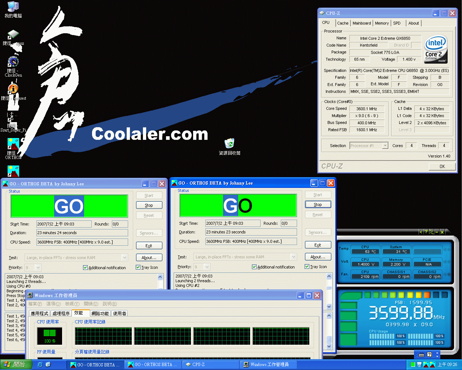This screenshot has height=370, width=462.
Task: Open 檔案 menu in Task Manager
Action: [x=35, y=304]
